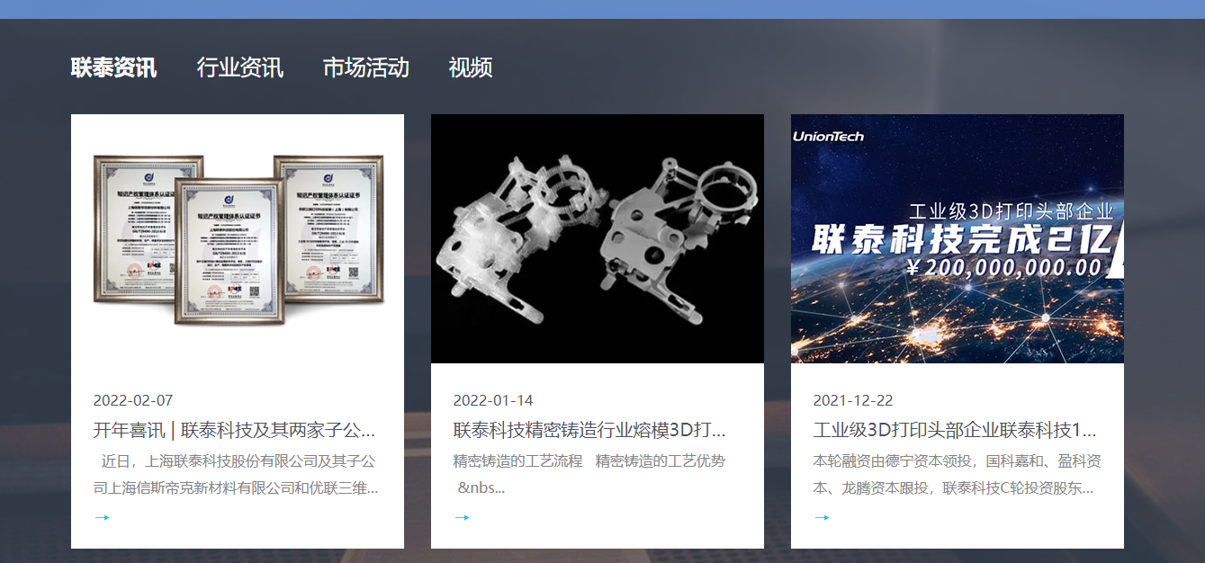Select the 市场活动 tab
The width and height of the screenshot is (1205, 563).
click(x=366, y=67)
